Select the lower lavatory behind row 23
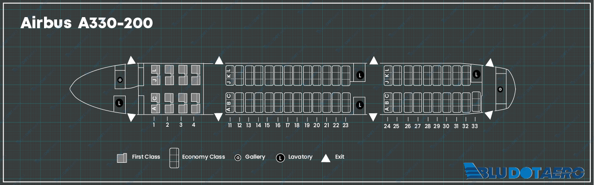 (360, 105)
